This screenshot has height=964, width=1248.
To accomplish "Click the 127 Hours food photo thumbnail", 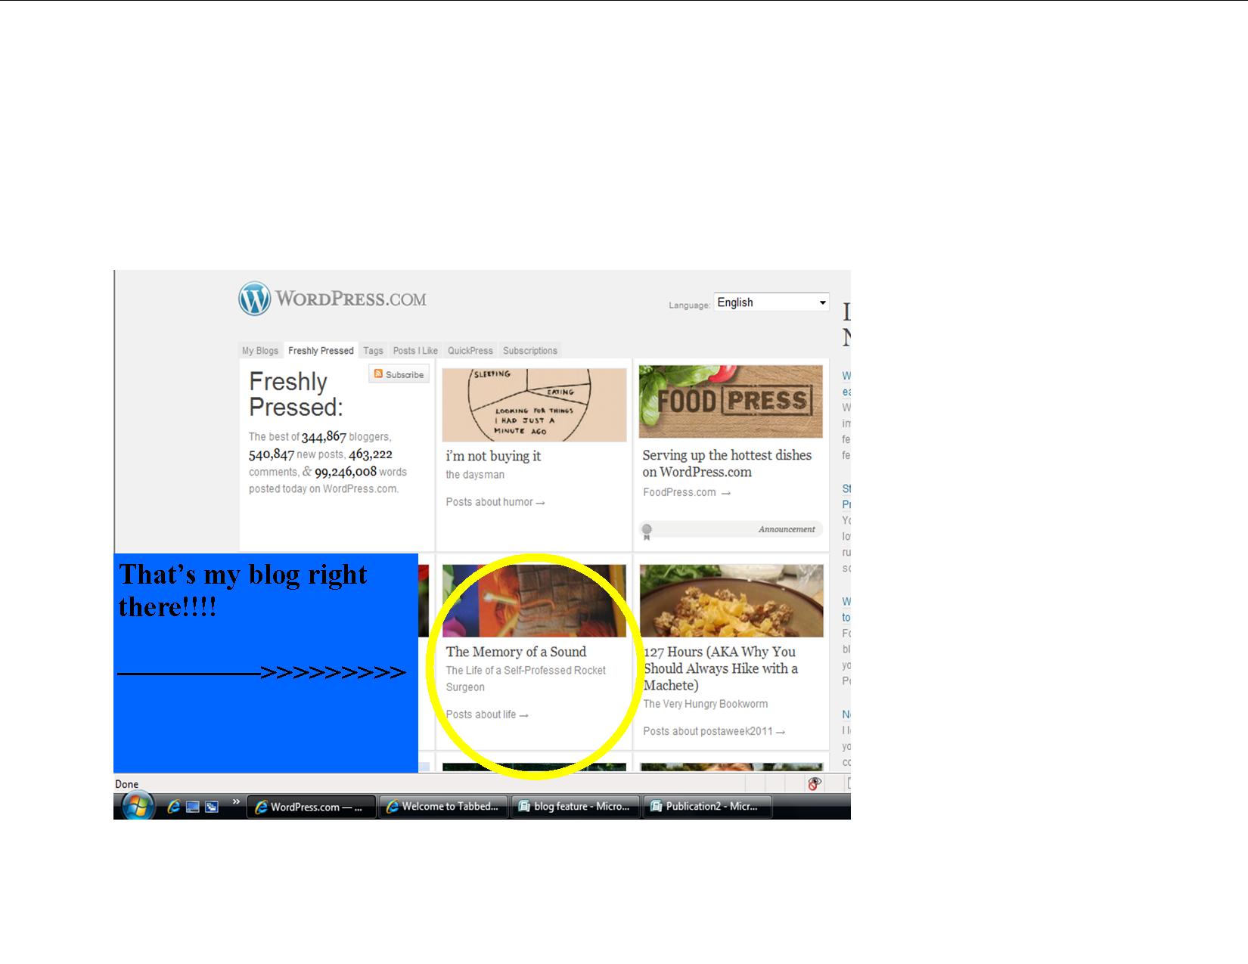I will click(x=731, y=601).
